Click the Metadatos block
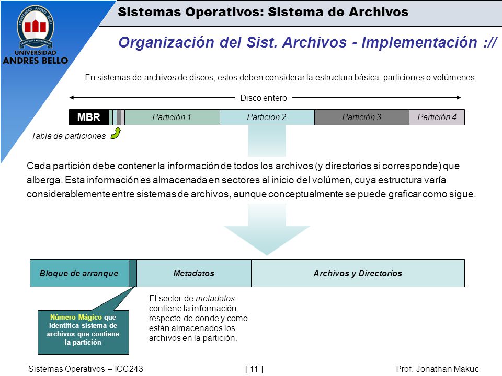The height and width of the screenshot is (376, 502). 194,273
